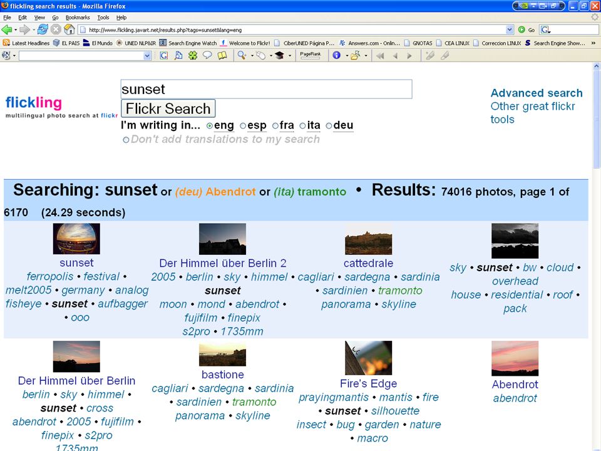Click the Flickr Search button
Viewport: 601px width, 451px height.
pyautogui.click(x=168, y=108)
